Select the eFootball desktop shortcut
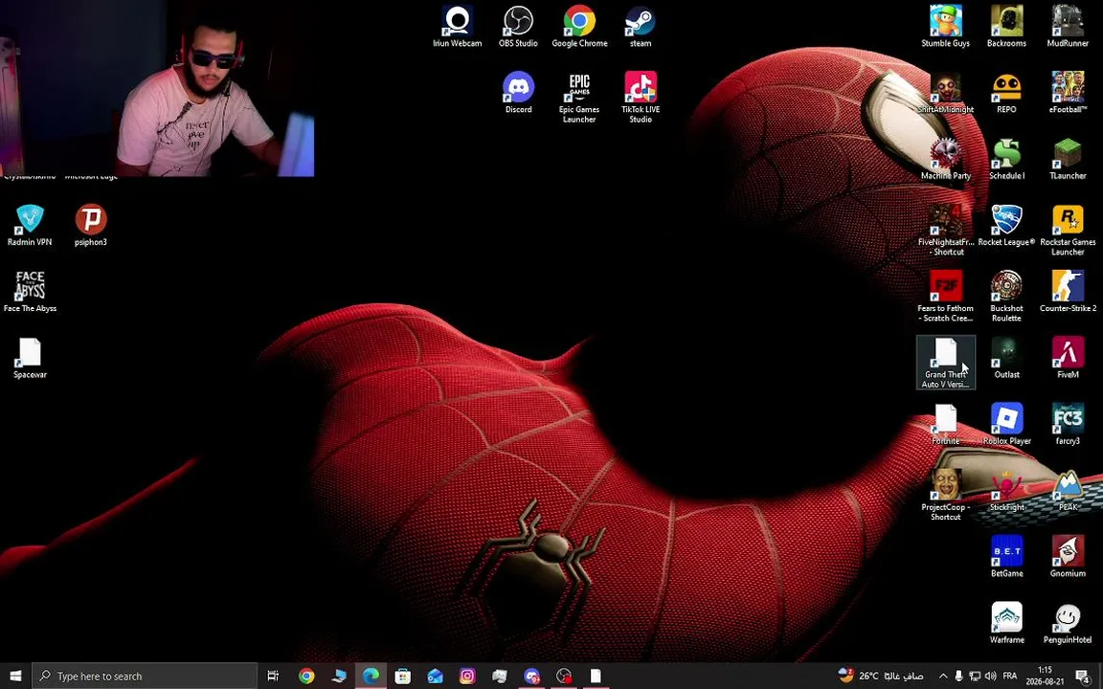This screenshot has width=1103, height=689. [x=1068, y=93]
